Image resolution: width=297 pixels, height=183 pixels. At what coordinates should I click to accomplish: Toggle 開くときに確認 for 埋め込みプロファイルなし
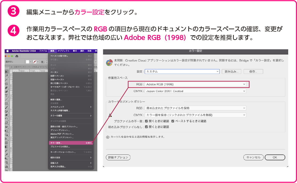pyautogui.click(x=146, y=127)
